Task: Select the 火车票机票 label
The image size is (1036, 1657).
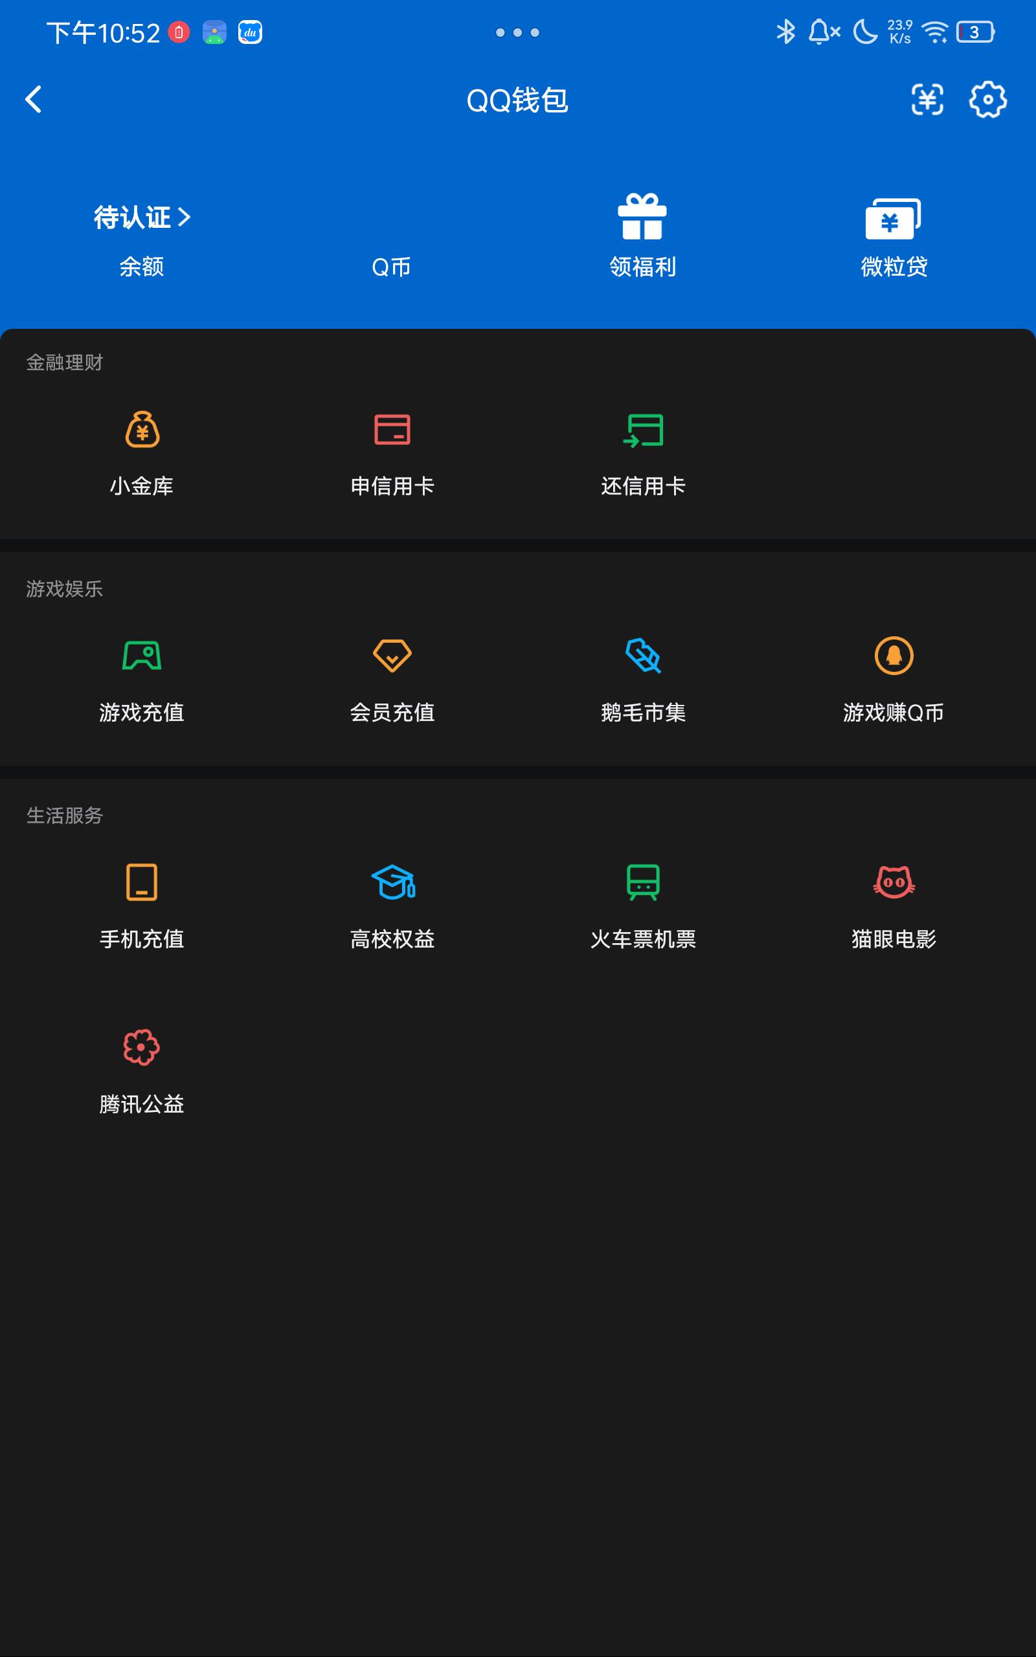Action: pyautogui.click(x=643, y=939)
